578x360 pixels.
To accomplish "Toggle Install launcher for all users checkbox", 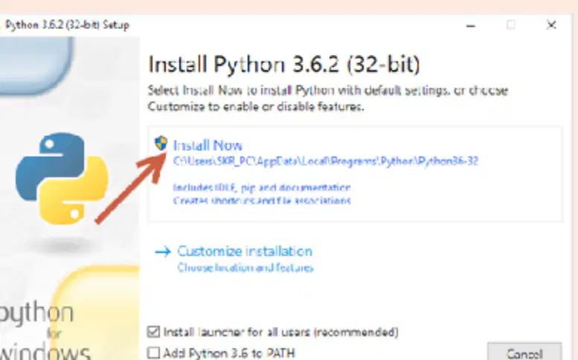I will coord(153,332).
